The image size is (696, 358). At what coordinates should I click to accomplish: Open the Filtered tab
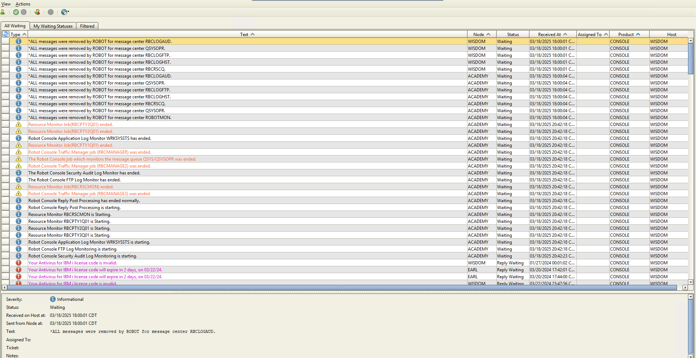(87, 26)
